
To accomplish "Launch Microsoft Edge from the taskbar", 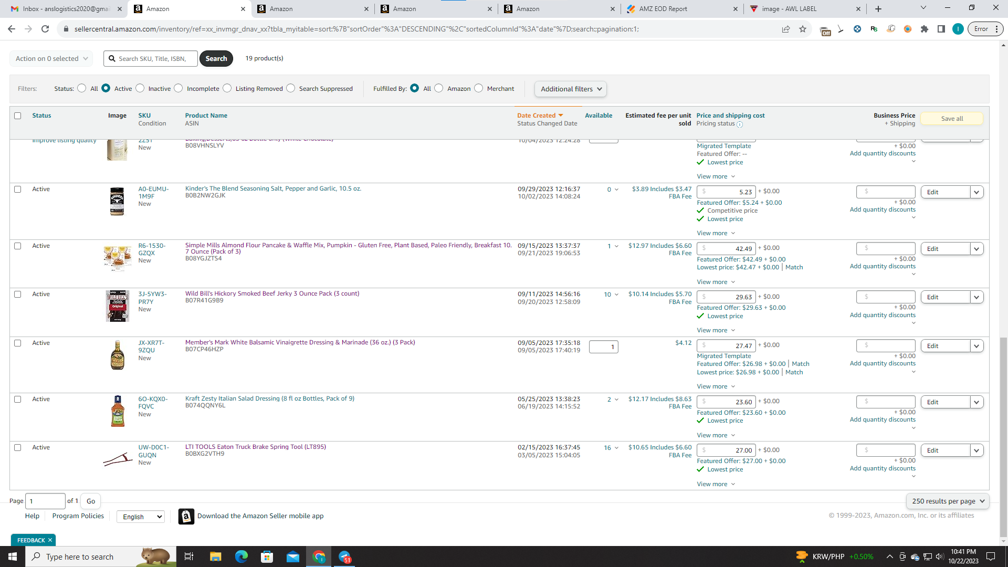I will point(241,556).
